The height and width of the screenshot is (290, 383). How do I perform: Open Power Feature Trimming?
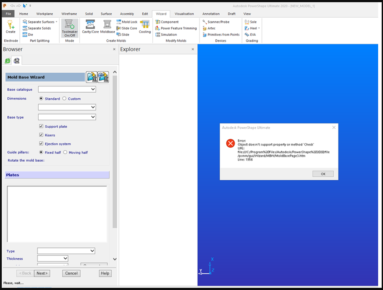(176, 28)
